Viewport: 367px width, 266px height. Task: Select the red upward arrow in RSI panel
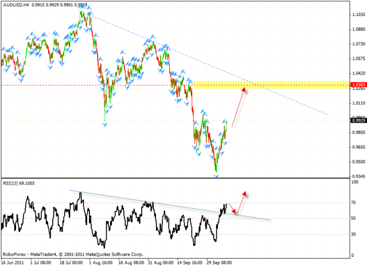pyautogui.click(x=243, y=199)
